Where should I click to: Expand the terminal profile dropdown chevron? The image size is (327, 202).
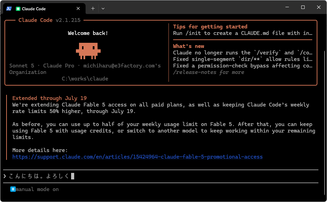[x=103, y=9]
